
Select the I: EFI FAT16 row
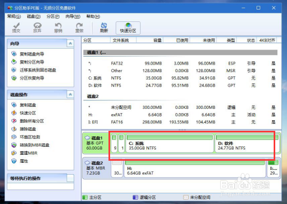180,122
